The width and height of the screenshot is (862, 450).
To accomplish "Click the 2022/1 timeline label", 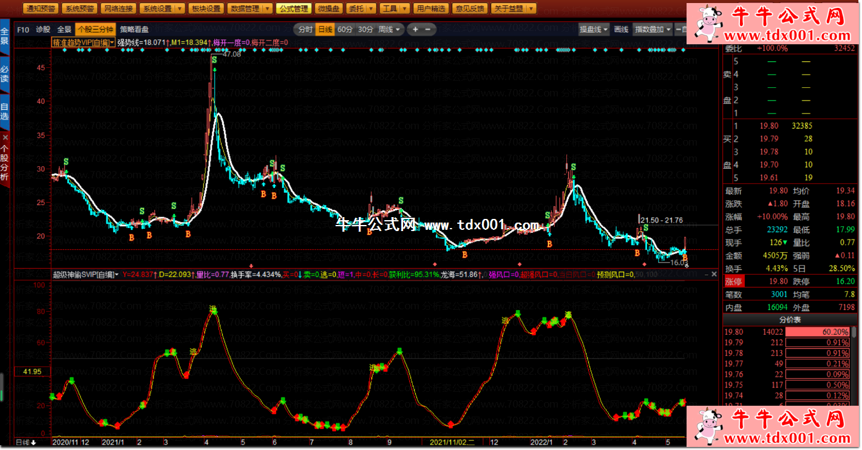I will tap(541, 442).
